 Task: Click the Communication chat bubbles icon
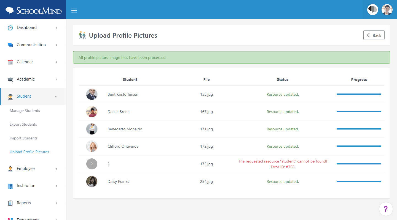(10, 45)
